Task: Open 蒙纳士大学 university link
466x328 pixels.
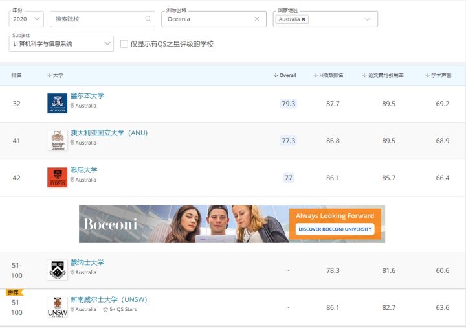Action: (x=87, y=263)
